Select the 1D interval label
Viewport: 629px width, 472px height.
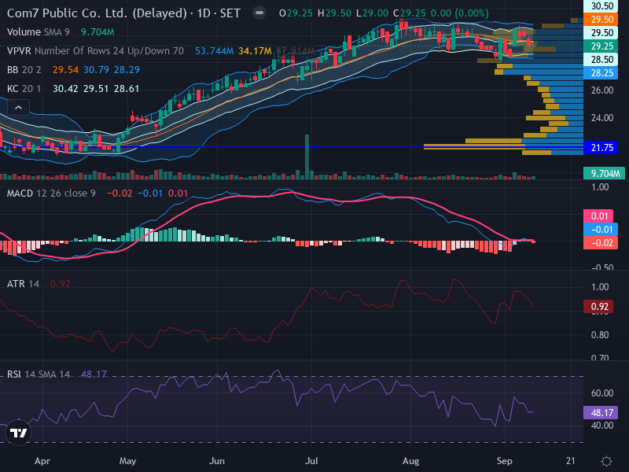(x=204, y=13)
